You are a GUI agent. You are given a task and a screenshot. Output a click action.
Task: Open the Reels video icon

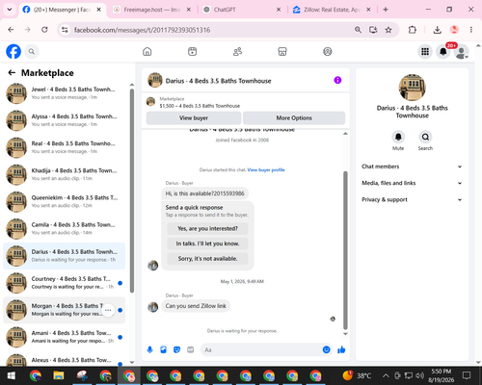192,51
